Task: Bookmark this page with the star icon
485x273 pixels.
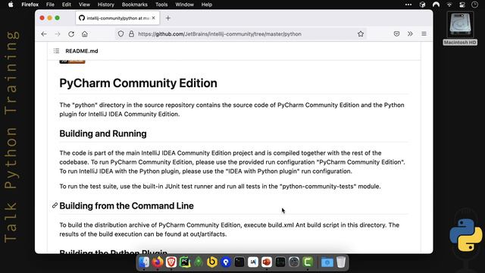Action: coord(361,34)
